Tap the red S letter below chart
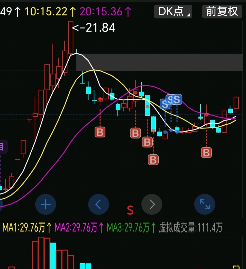246x269 pixels. (130, 210)
